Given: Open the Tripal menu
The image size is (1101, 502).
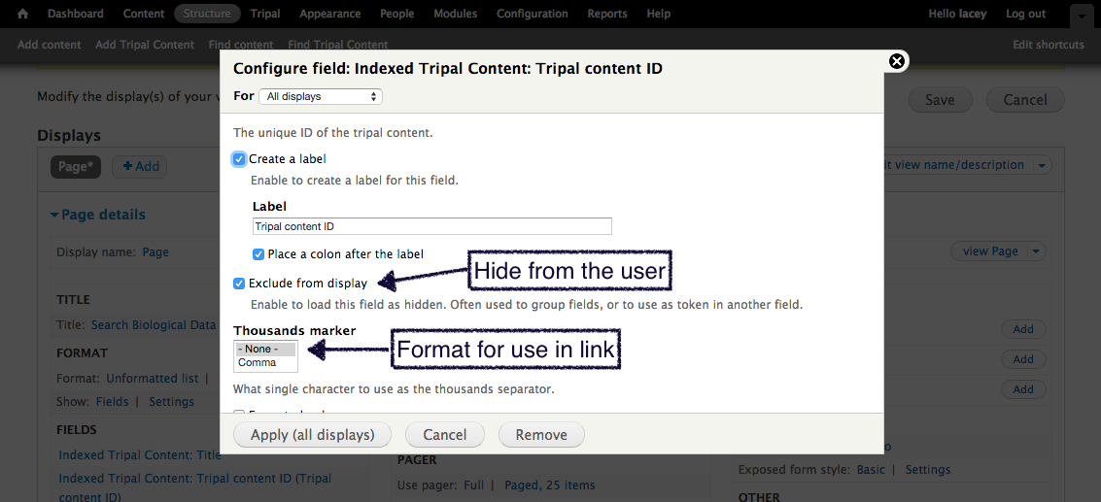Looking at the screenshot, I should [265, 15].
